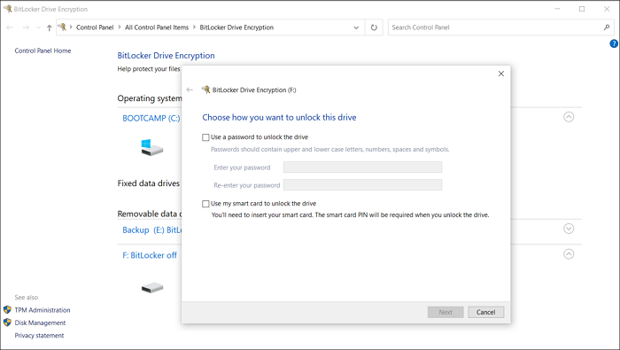The image size is (620, 350).
Task: Open the recent locations dropdown arrow
Action: tap(38, 27)
